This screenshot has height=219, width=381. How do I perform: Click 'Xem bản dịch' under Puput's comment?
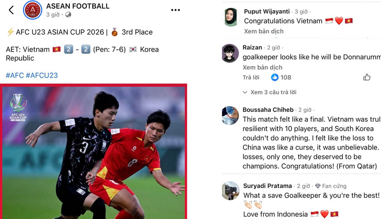263,31
